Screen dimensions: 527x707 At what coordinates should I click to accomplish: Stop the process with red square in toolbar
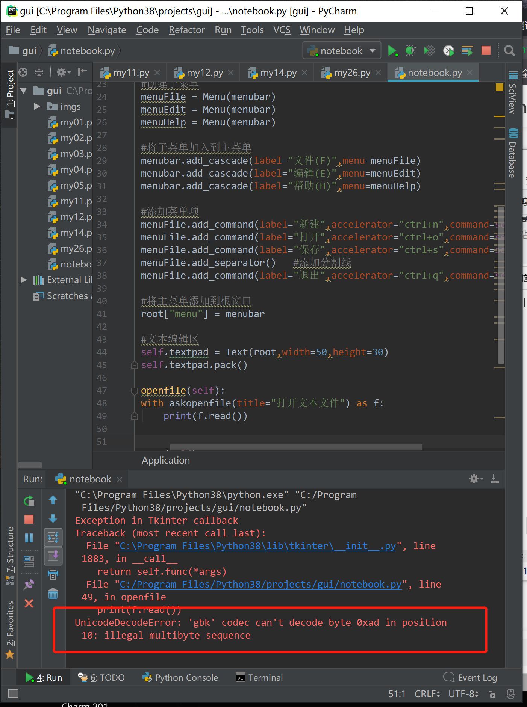486,51
